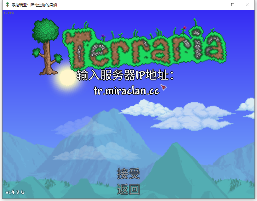
Task: Click the purple flower on the logo
Action: [103, 36]
